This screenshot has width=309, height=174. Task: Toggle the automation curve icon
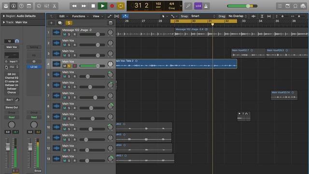point(110,16)
